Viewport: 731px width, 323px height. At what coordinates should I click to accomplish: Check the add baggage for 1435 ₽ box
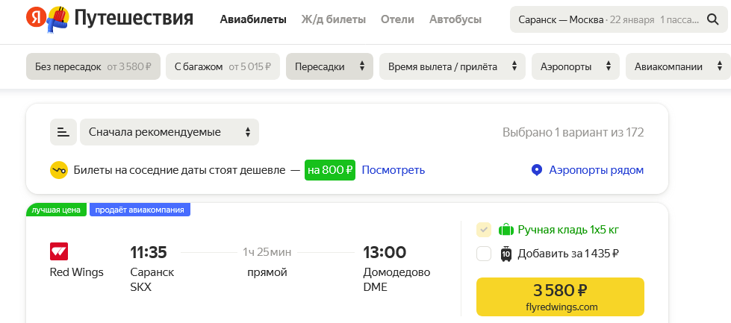[484, 254]
